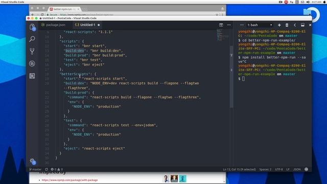This screenshot has height=184, width=327.
Task: Click the red indicator icon in the top bar
Action: (286, 2)
